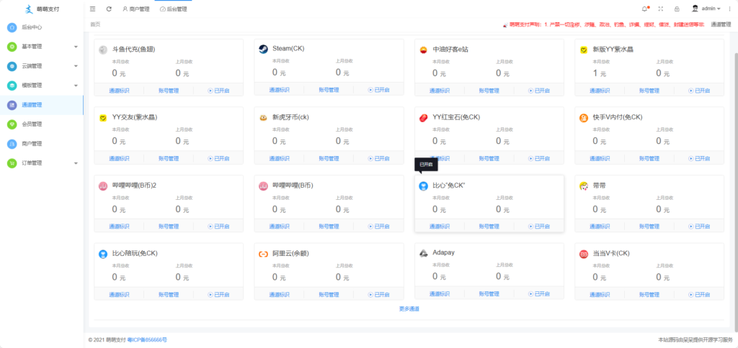Click 通道管理 label beside the red notice
Viewport: 738px width, 348px height.
[721, 24]
